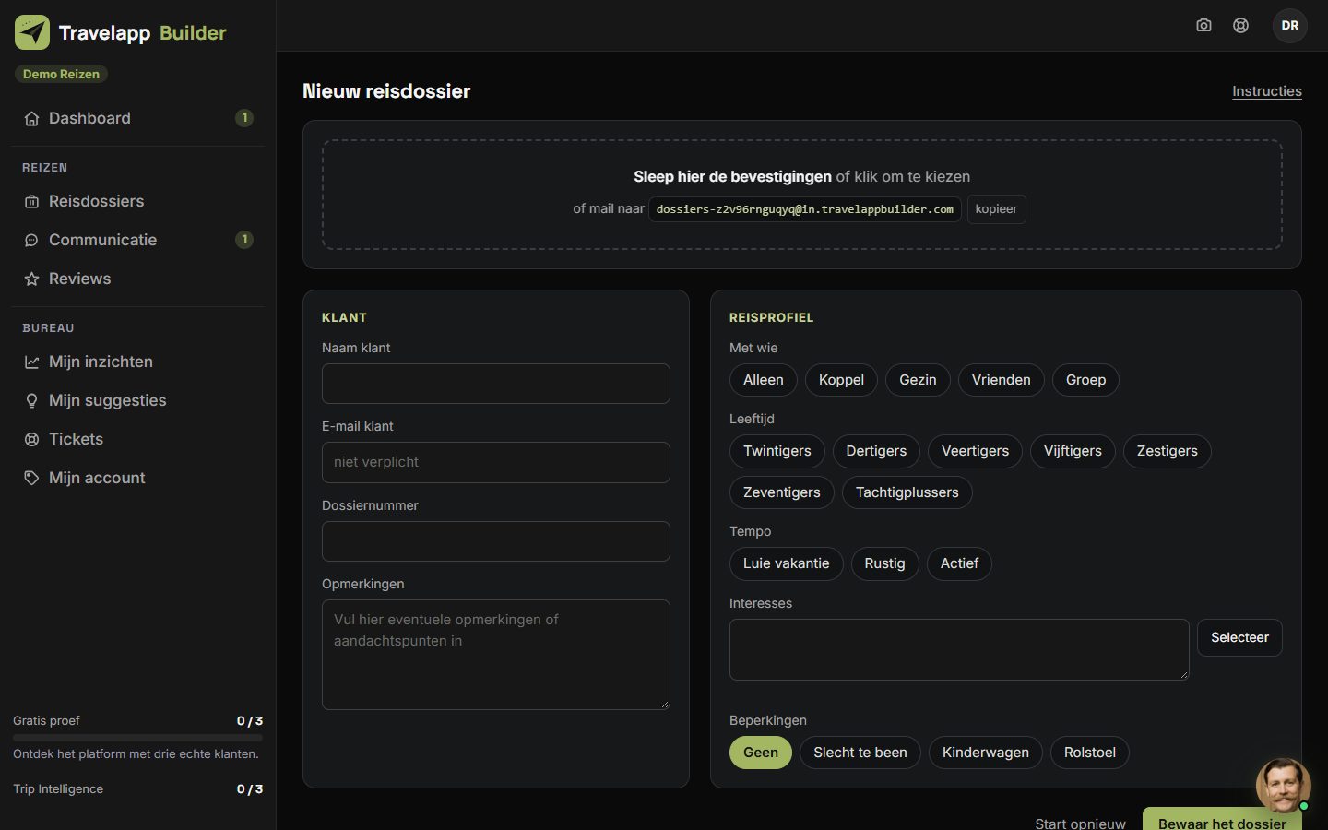The height and width of the screenshot is (830, 1328).
Task: Open the DR user avatar menu
Action: tap(1290, 25)
